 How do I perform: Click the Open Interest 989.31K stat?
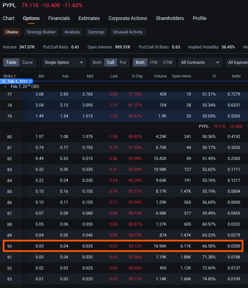[x=109, y=47]
